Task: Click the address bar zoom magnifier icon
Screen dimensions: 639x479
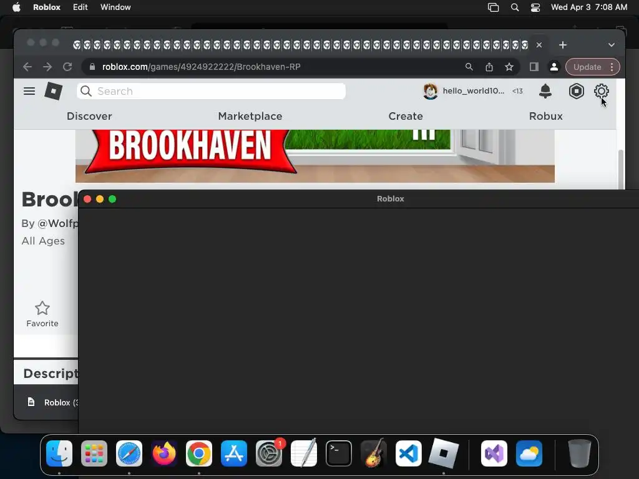Action: click(x=469, y=67)
